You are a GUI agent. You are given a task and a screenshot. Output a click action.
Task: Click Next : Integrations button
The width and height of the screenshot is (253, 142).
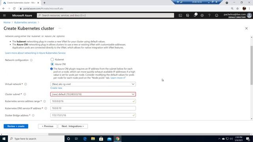[x=73, y=126]
